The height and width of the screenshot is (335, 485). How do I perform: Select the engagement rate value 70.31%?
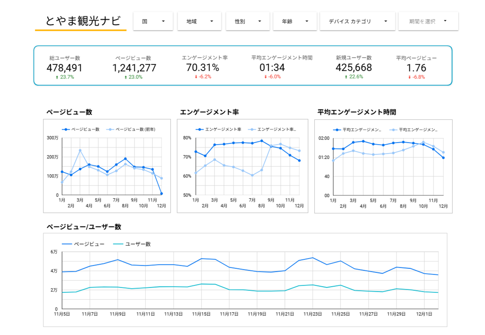point(203,67)
